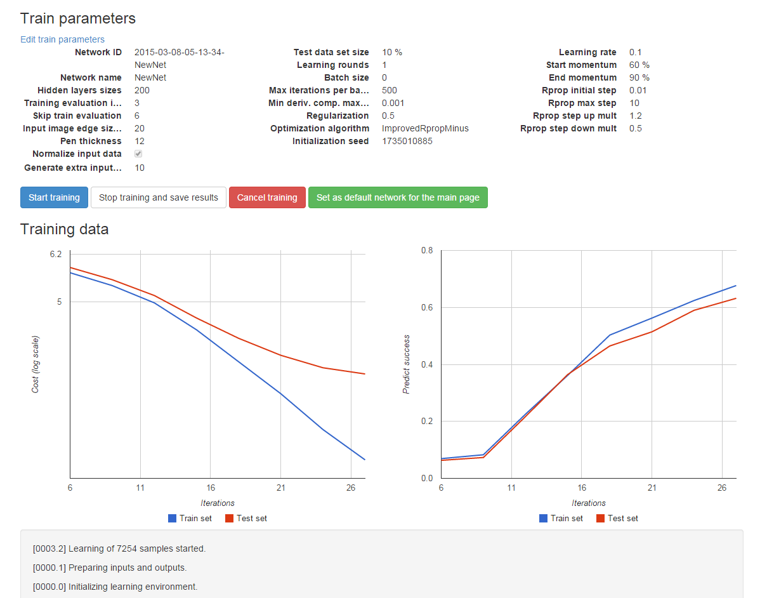Select the ImprovedRpropMinus algorithm value
Viewport: 767px width, 598px height.
click(x=425, y=128)
